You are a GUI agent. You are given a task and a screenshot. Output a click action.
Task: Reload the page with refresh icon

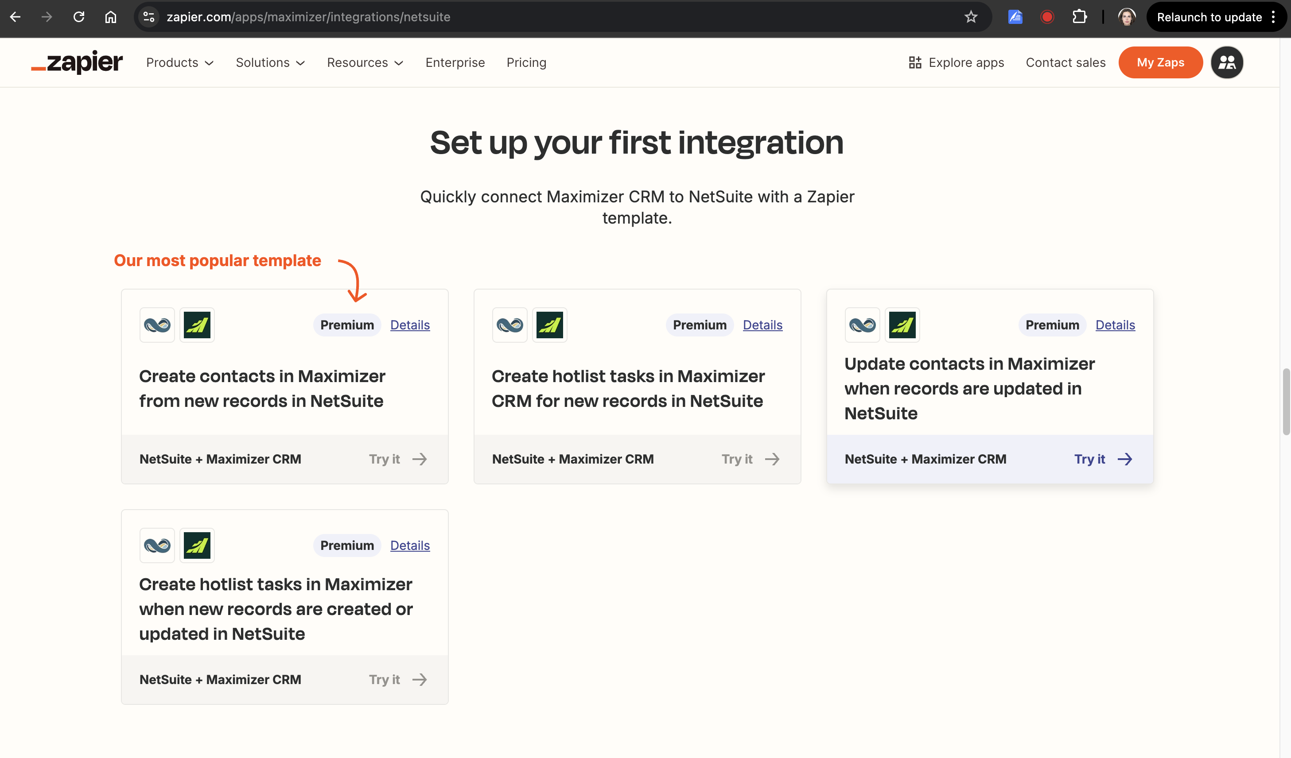point(79,17)
